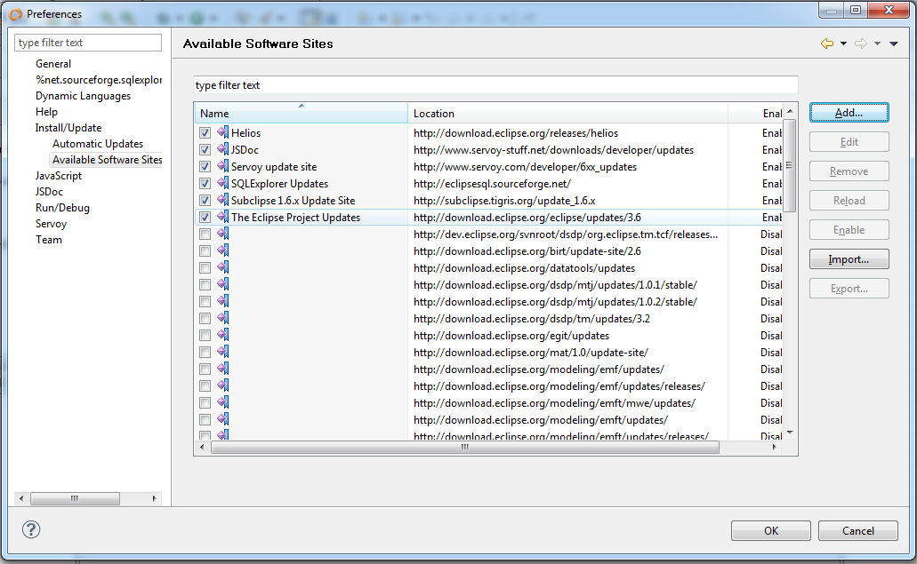Image resolution: width=917 pixels, height=564 pixels.
Task: Select Install/Update in the tree
Action: pos(68,127)
